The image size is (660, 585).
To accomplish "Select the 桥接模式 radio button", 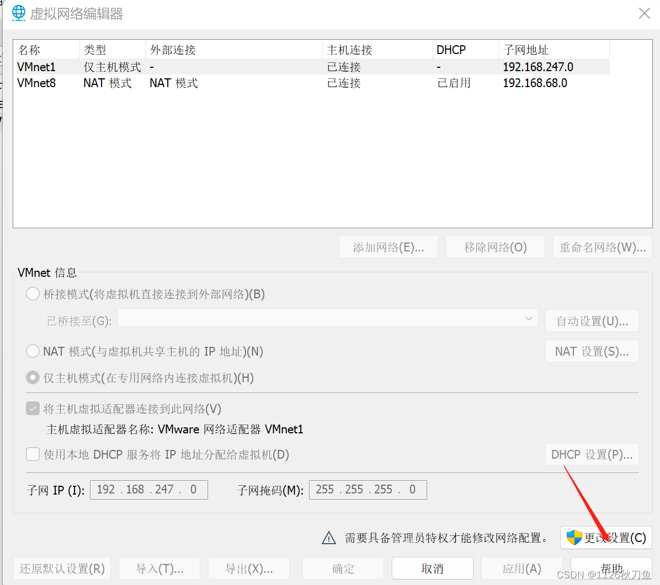I will [x=33, y=293].
